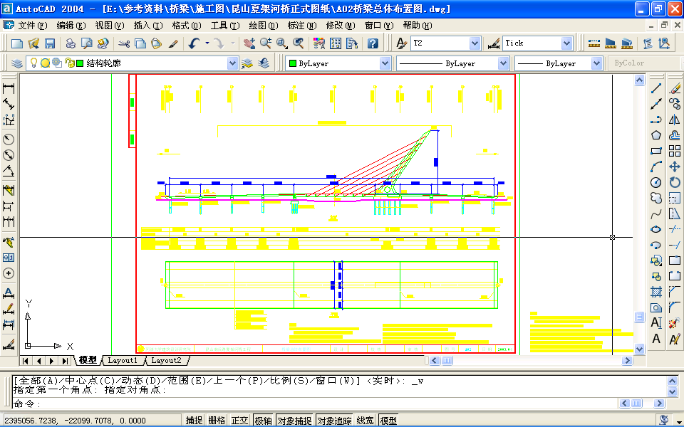The width and height of the screenshot is (684, 427).
Task: Select the Erase modify tool
Action: pos(675,88)
